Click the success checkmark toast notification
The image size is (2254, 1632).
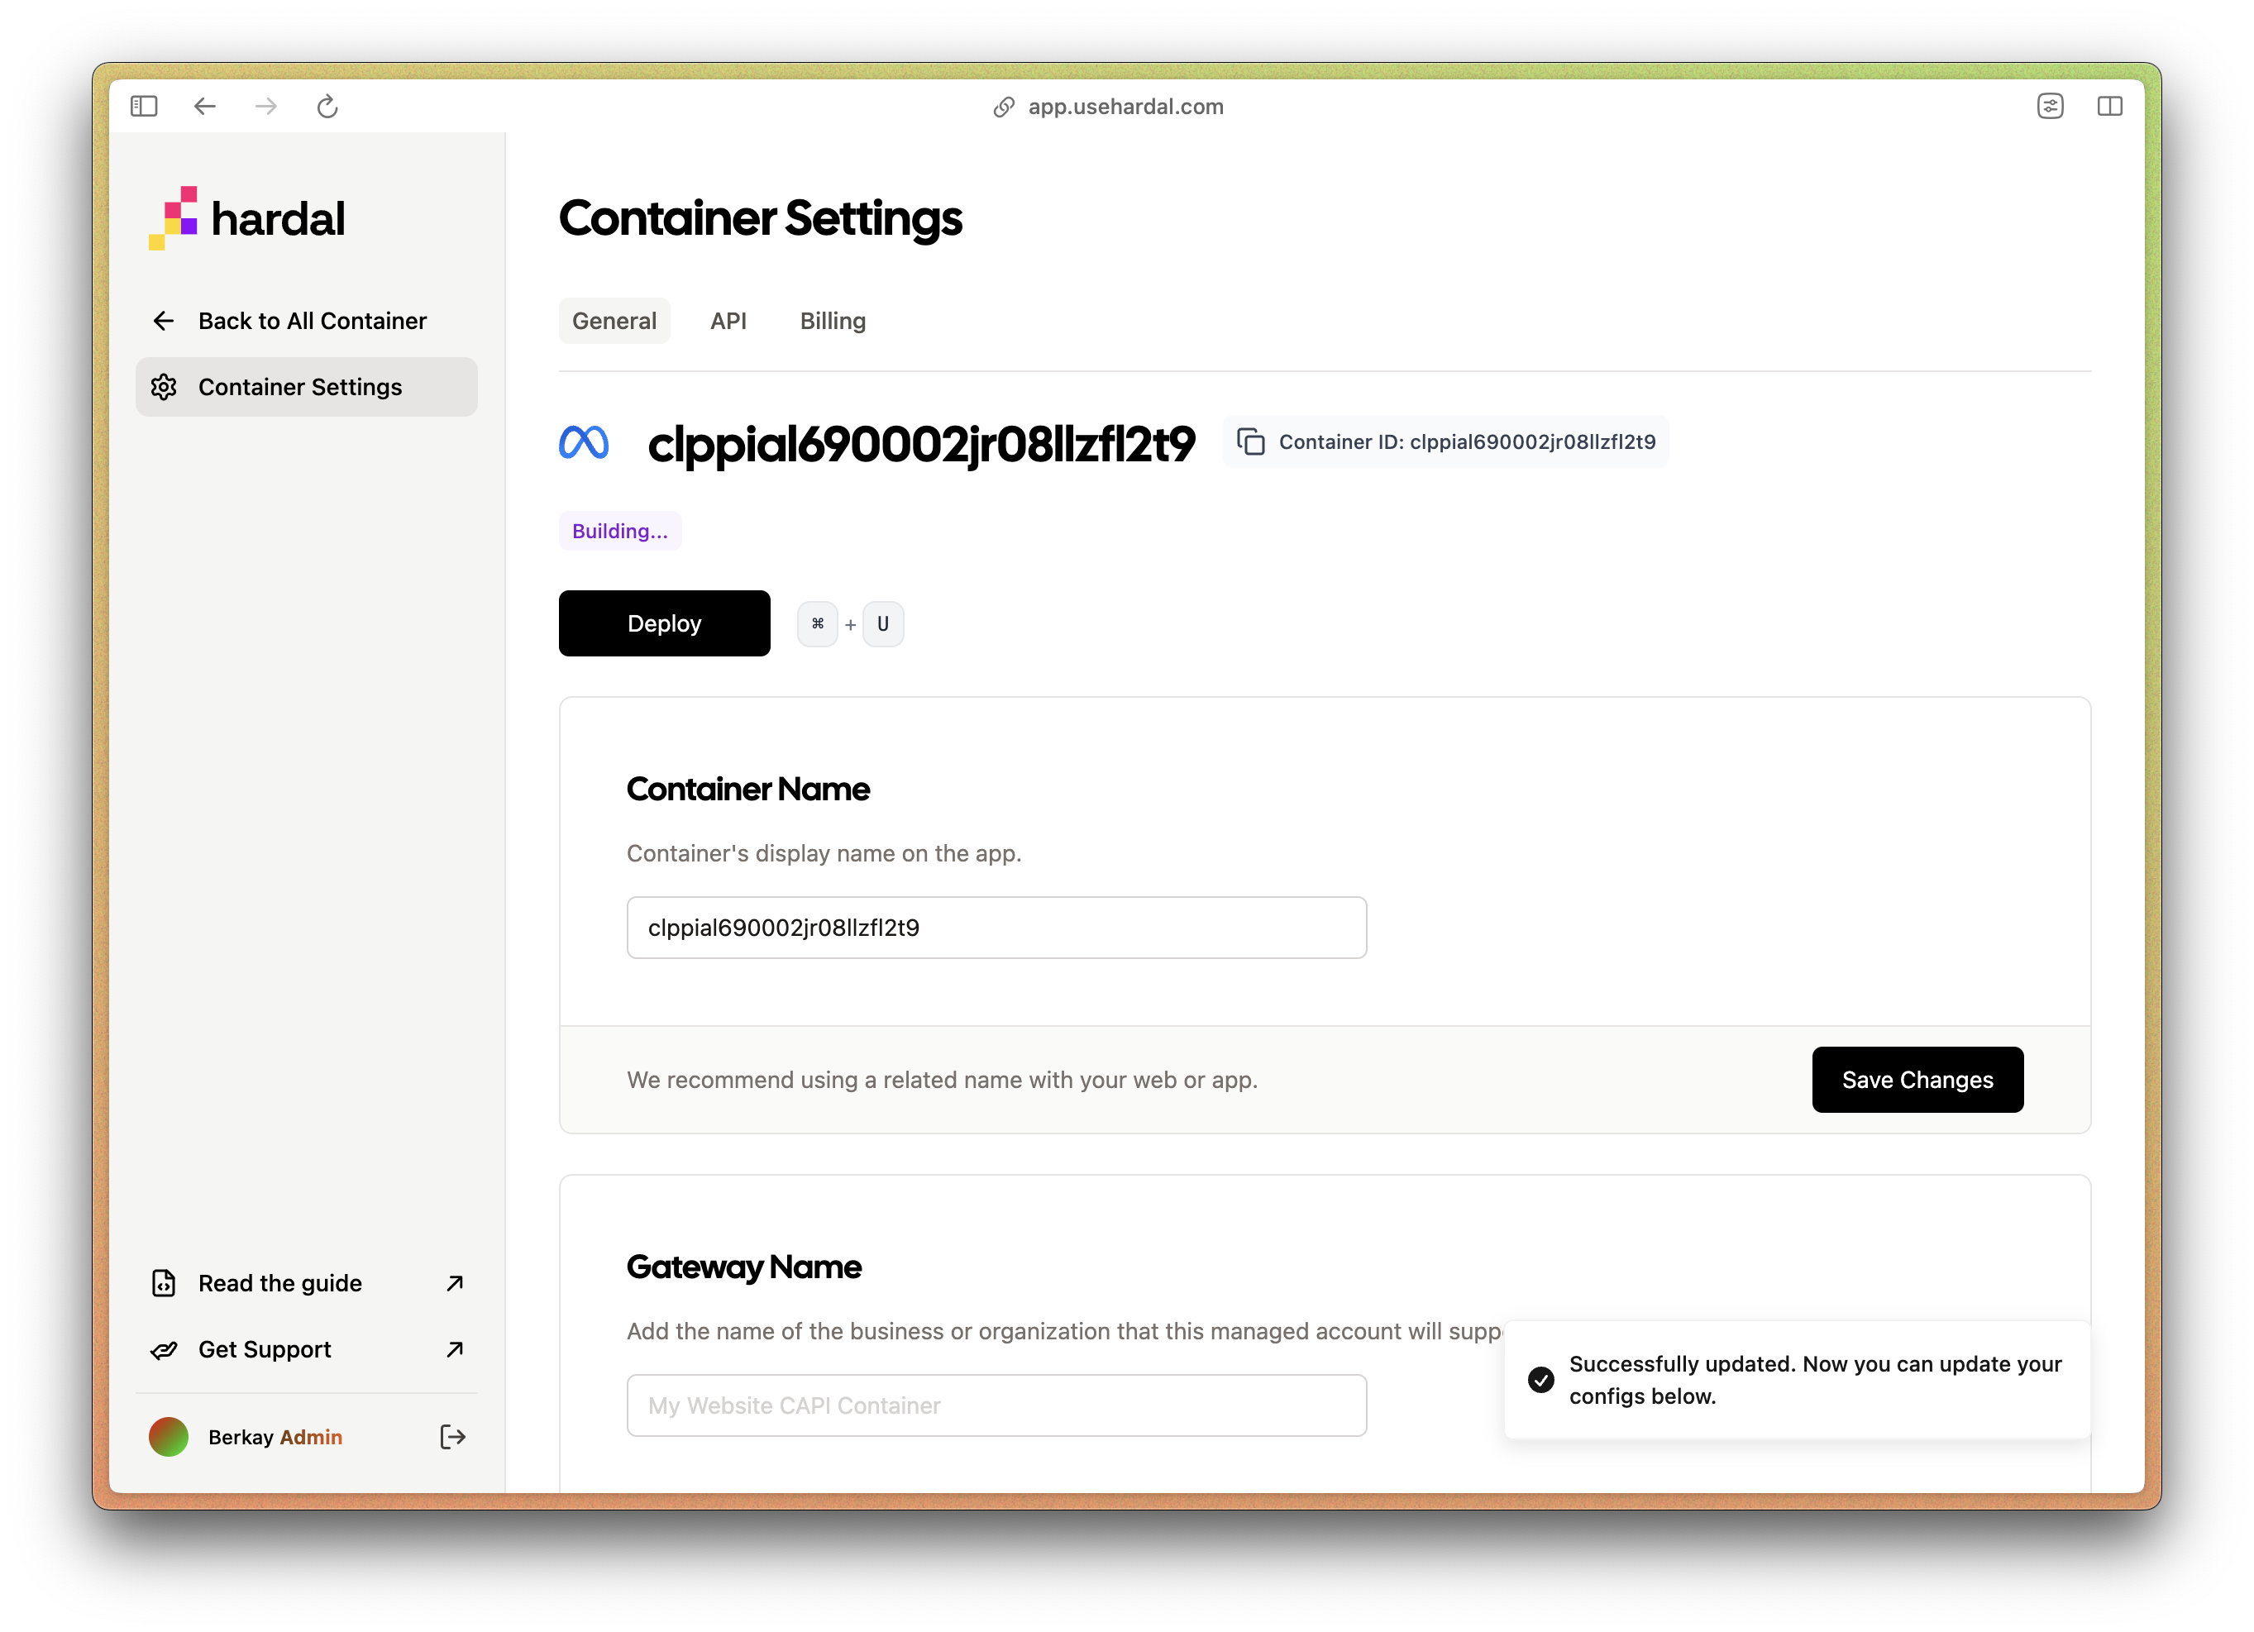point(1796,1380)
